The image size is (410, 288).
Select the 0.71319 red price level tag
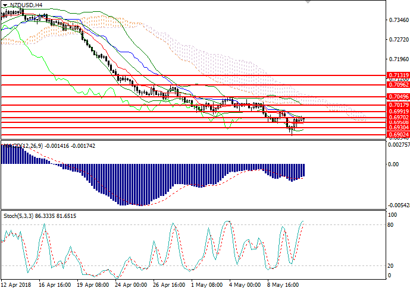pos(398,75)
